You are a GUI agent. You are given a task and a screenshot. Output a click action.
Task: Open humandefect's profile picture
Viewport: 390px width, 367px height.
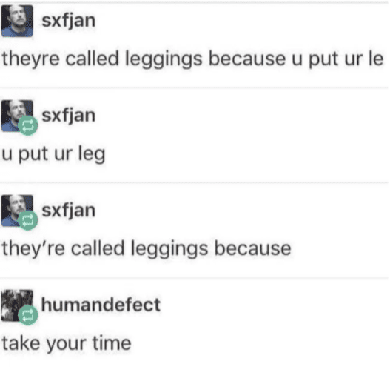click(x=17, y=305)
